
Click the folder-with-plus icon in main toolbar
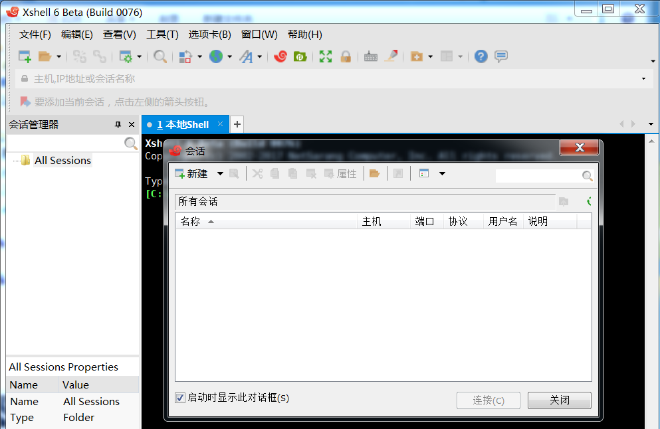click(417, 56)
